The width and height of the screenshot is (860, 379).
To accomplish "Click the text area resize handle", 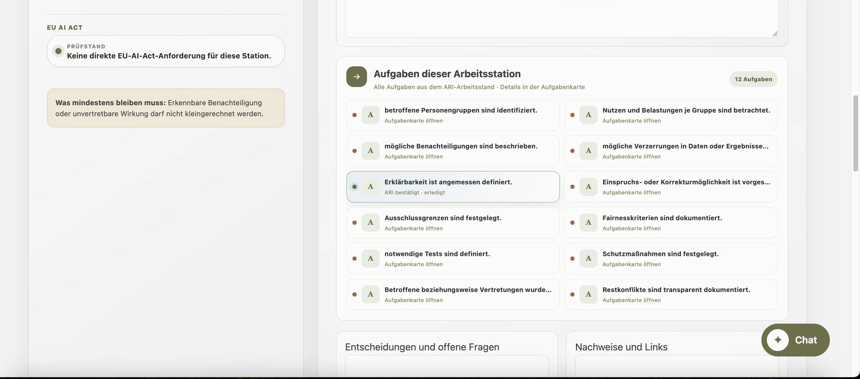I will [775, 34].
